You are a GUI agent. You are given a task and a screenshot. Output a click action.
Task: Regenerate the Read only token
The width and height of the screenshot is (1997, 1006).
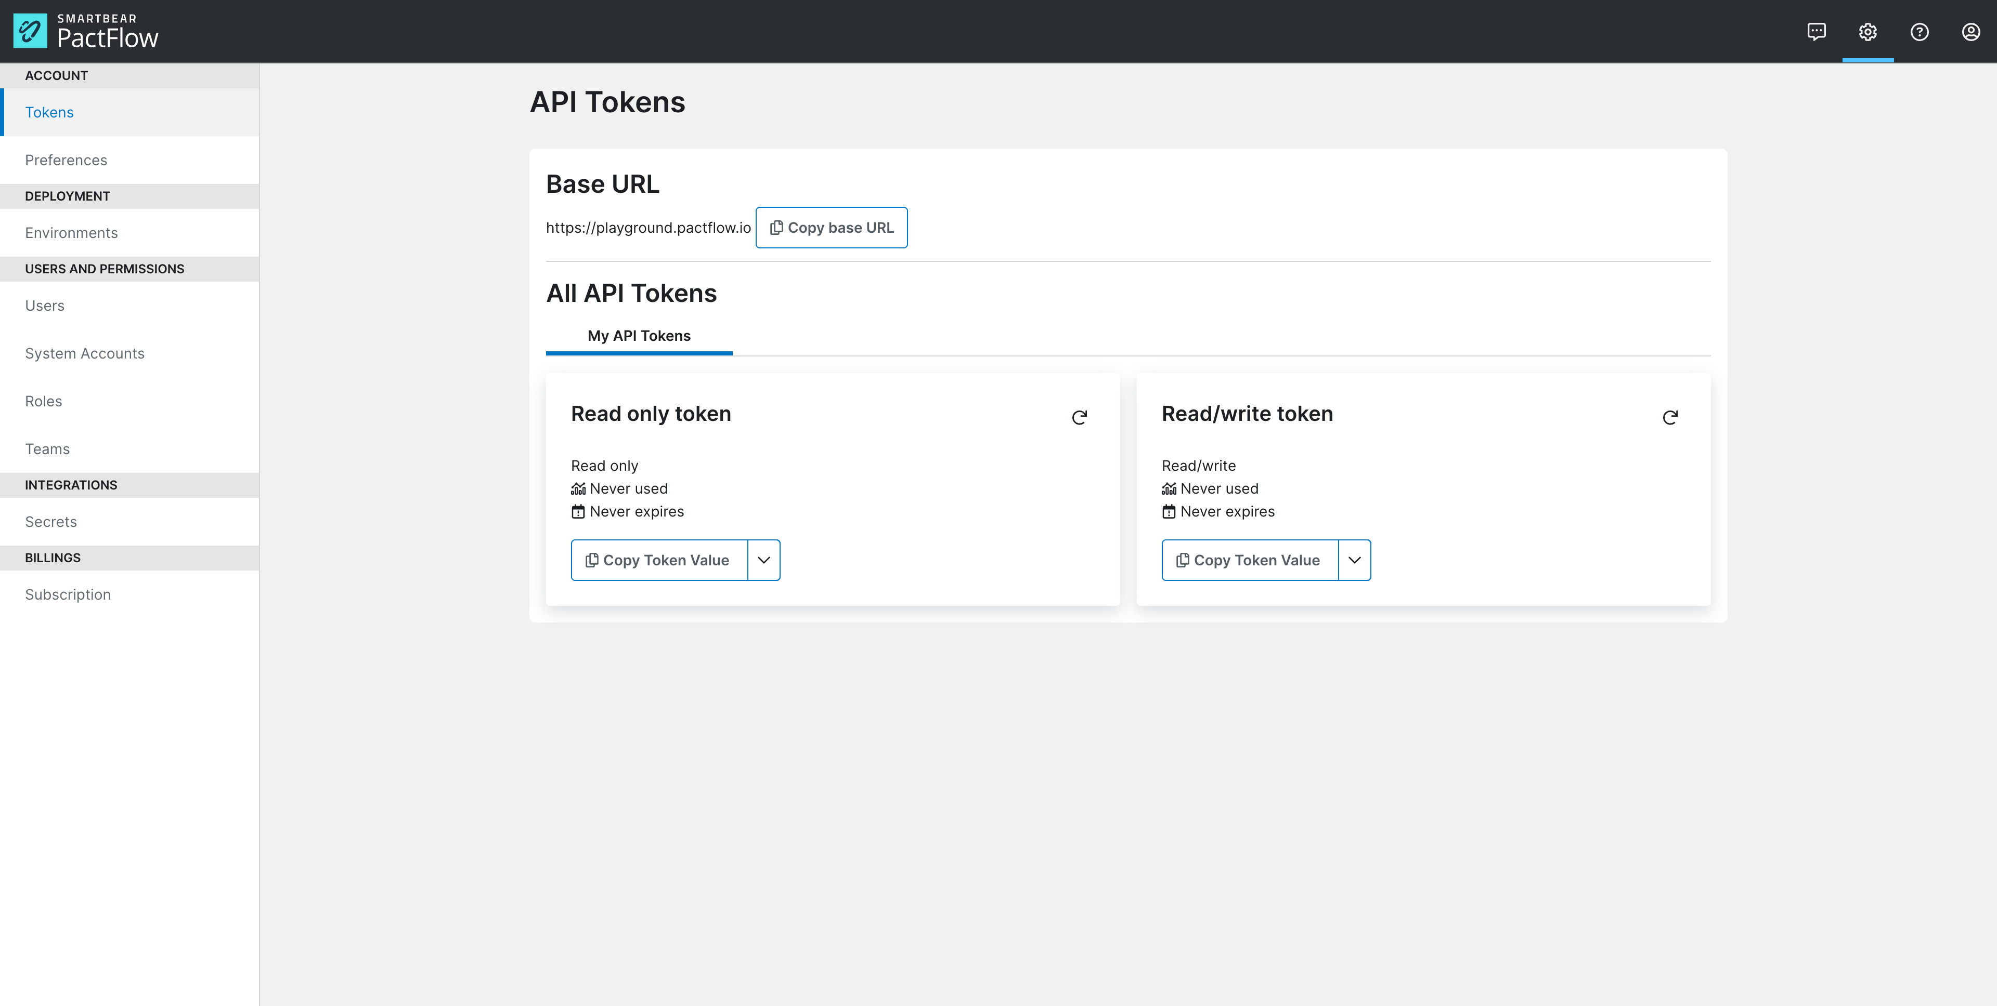[x=1079, y=417]
